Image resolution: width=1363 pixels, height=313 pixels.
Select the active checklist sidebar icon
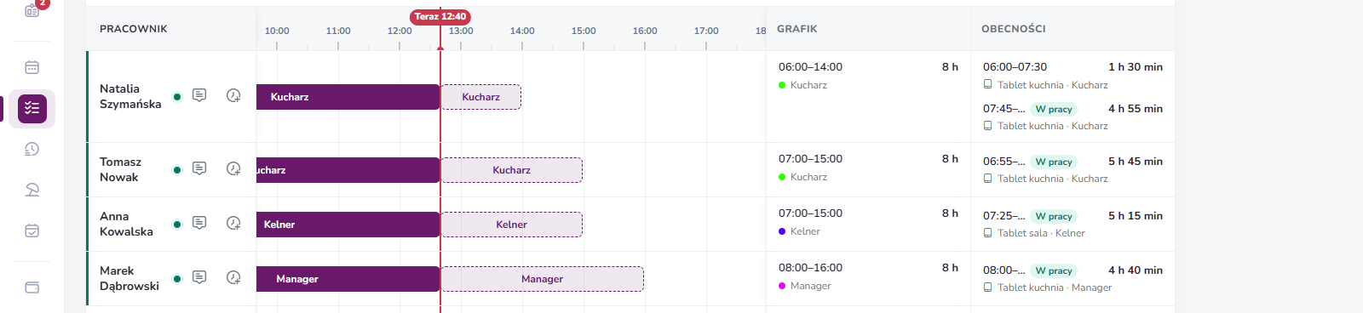(x=32, y=108)
